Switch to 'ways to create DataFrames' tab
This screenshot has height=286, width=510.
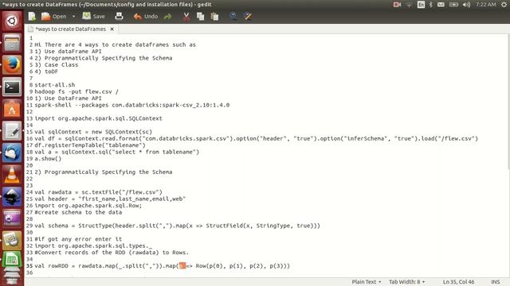(70, 29)
